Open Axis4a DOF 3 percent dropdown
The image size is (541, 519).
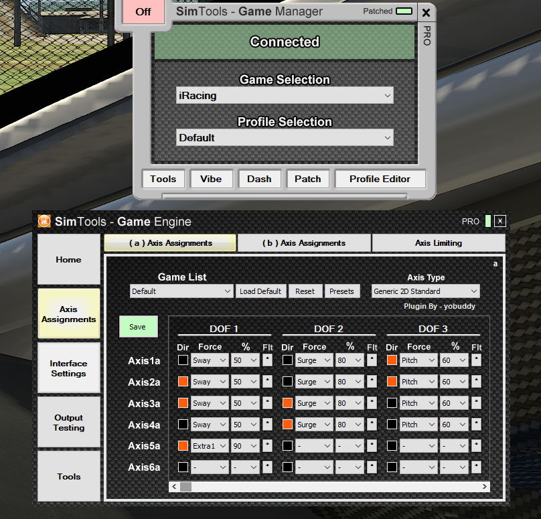454,425
